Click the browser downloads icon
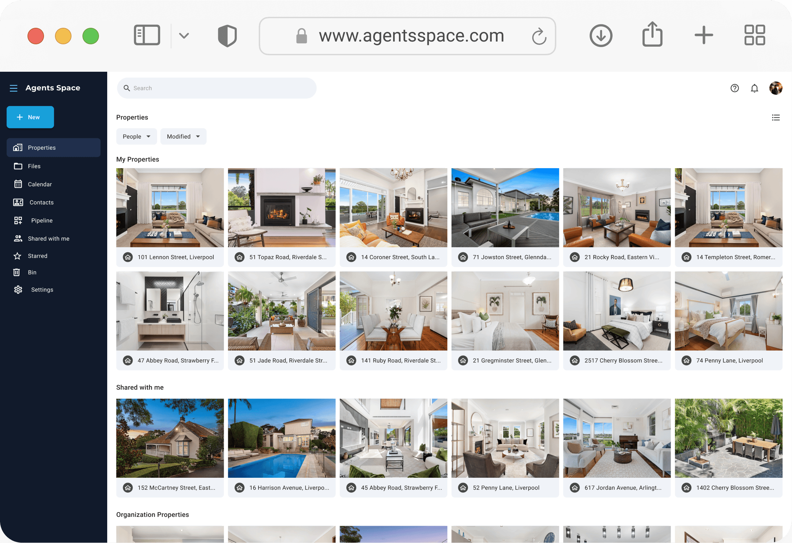This screenshot has width=792, height=543. [601, 36]
